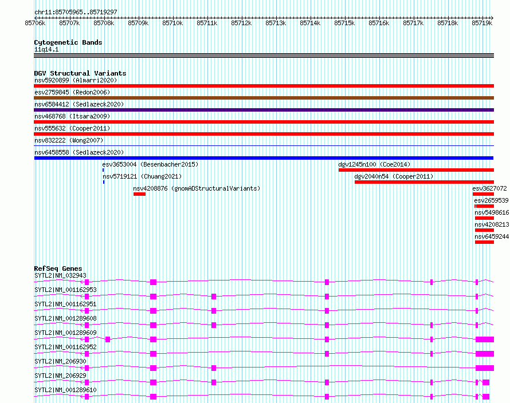The height and width of the screenshot is (403, 510).
Task: Click the RefSeq Genes track title
Action: [x=58, y=268]
